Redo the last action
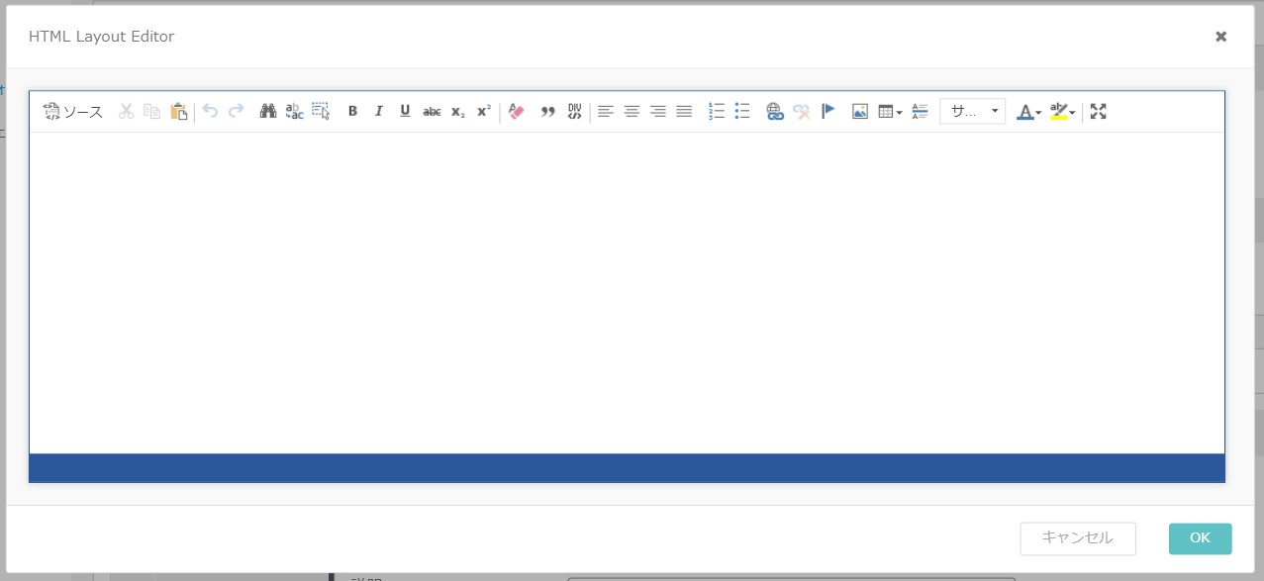The height and width of the screenshot is (581, 1264). tap(236, 112)
